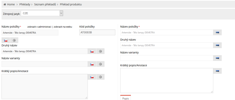The width and height of the screenshot is (235, 100).
Task: Click resize handle of target Krátký popis textarea
Action: 212,92
